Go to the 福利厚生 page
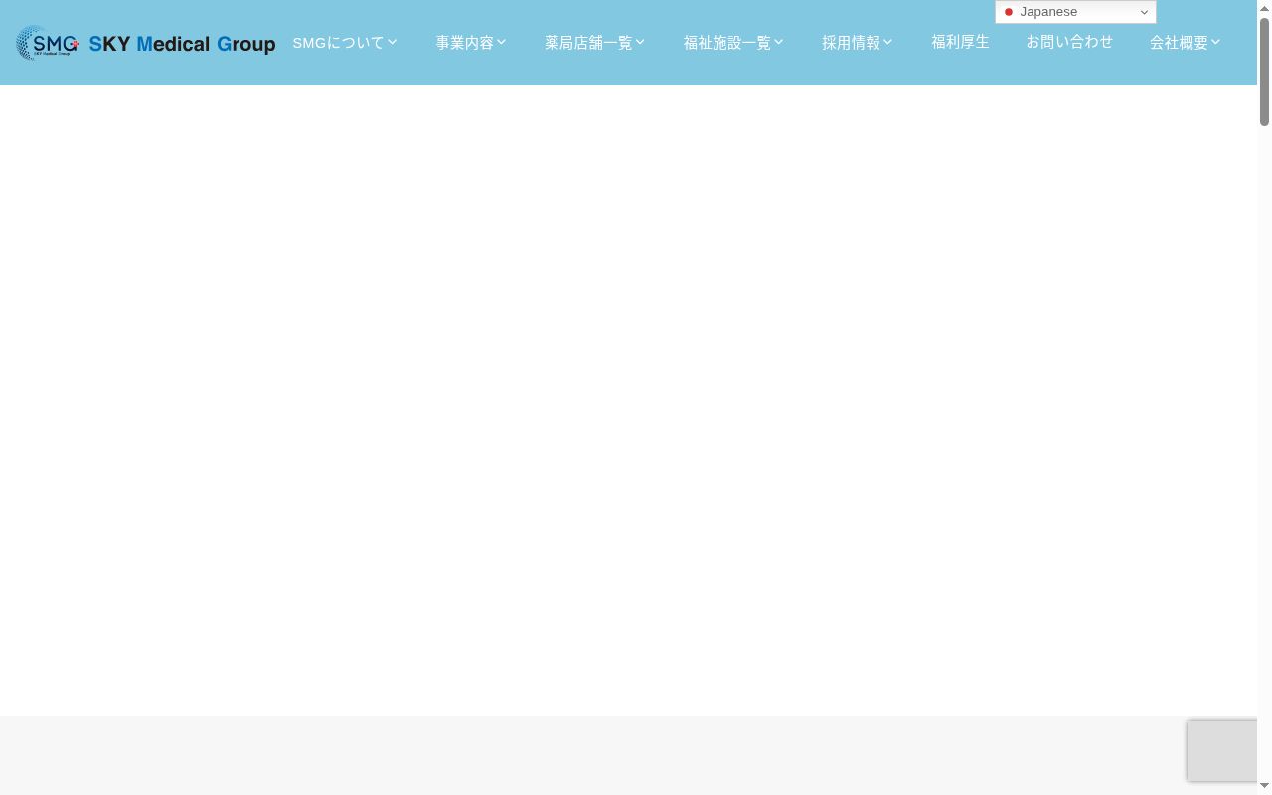 pos(960,42)
